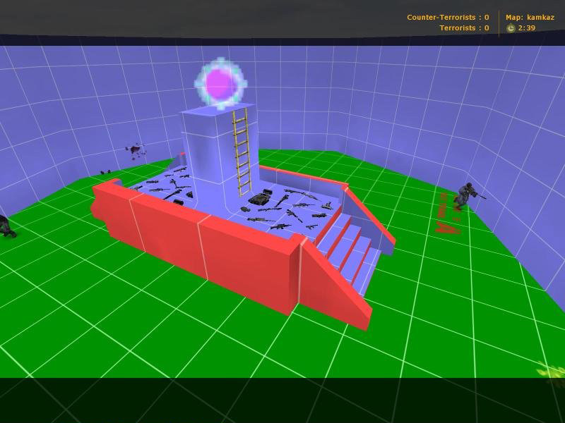Click the Map: kamkaz text

[x=530, y=17]
